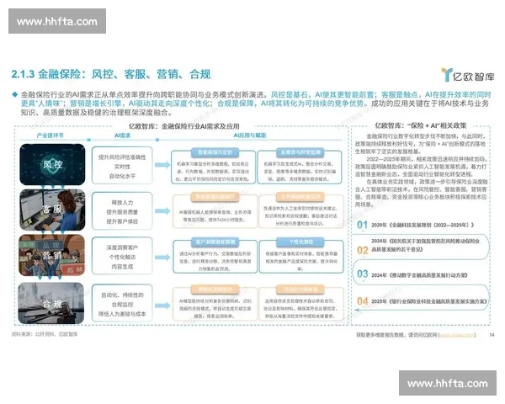Select the 营销 image tile

52,255
